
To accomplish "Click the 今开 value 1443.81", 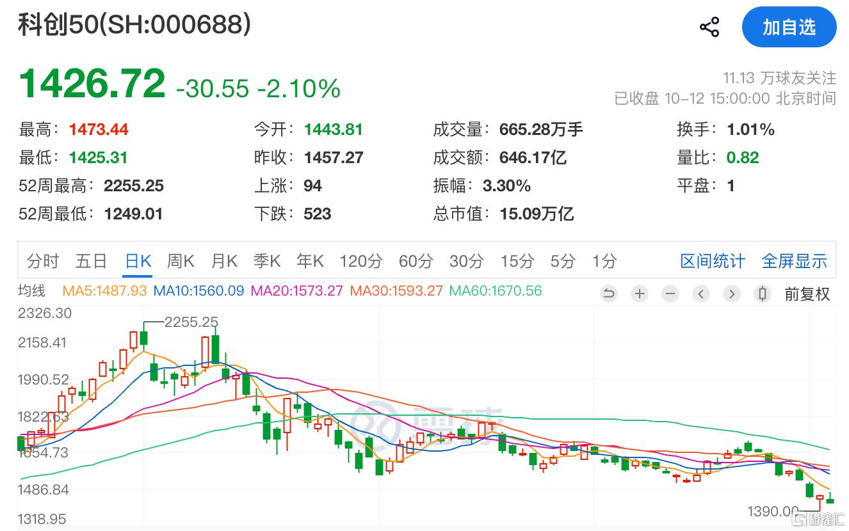I will click(334, 129).
